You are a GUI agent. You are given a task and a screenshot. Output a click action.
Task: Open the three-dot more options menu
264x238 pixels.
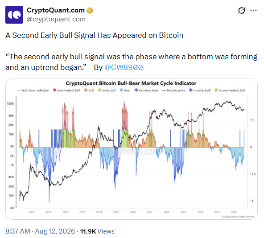tap(253, 10)
